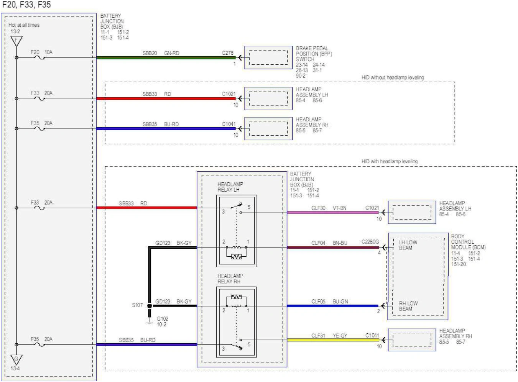Click the "G102" ground label
This screenshot has width=518, height=382.
pyautogui.click(x=163, y=319)
